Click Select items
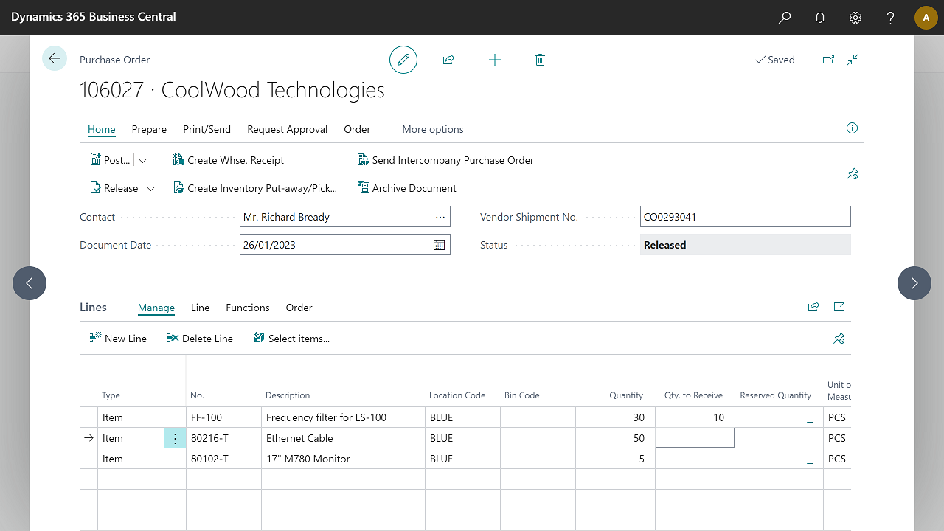944x531 pixels. pyautogui.click(x=291, y=339)
